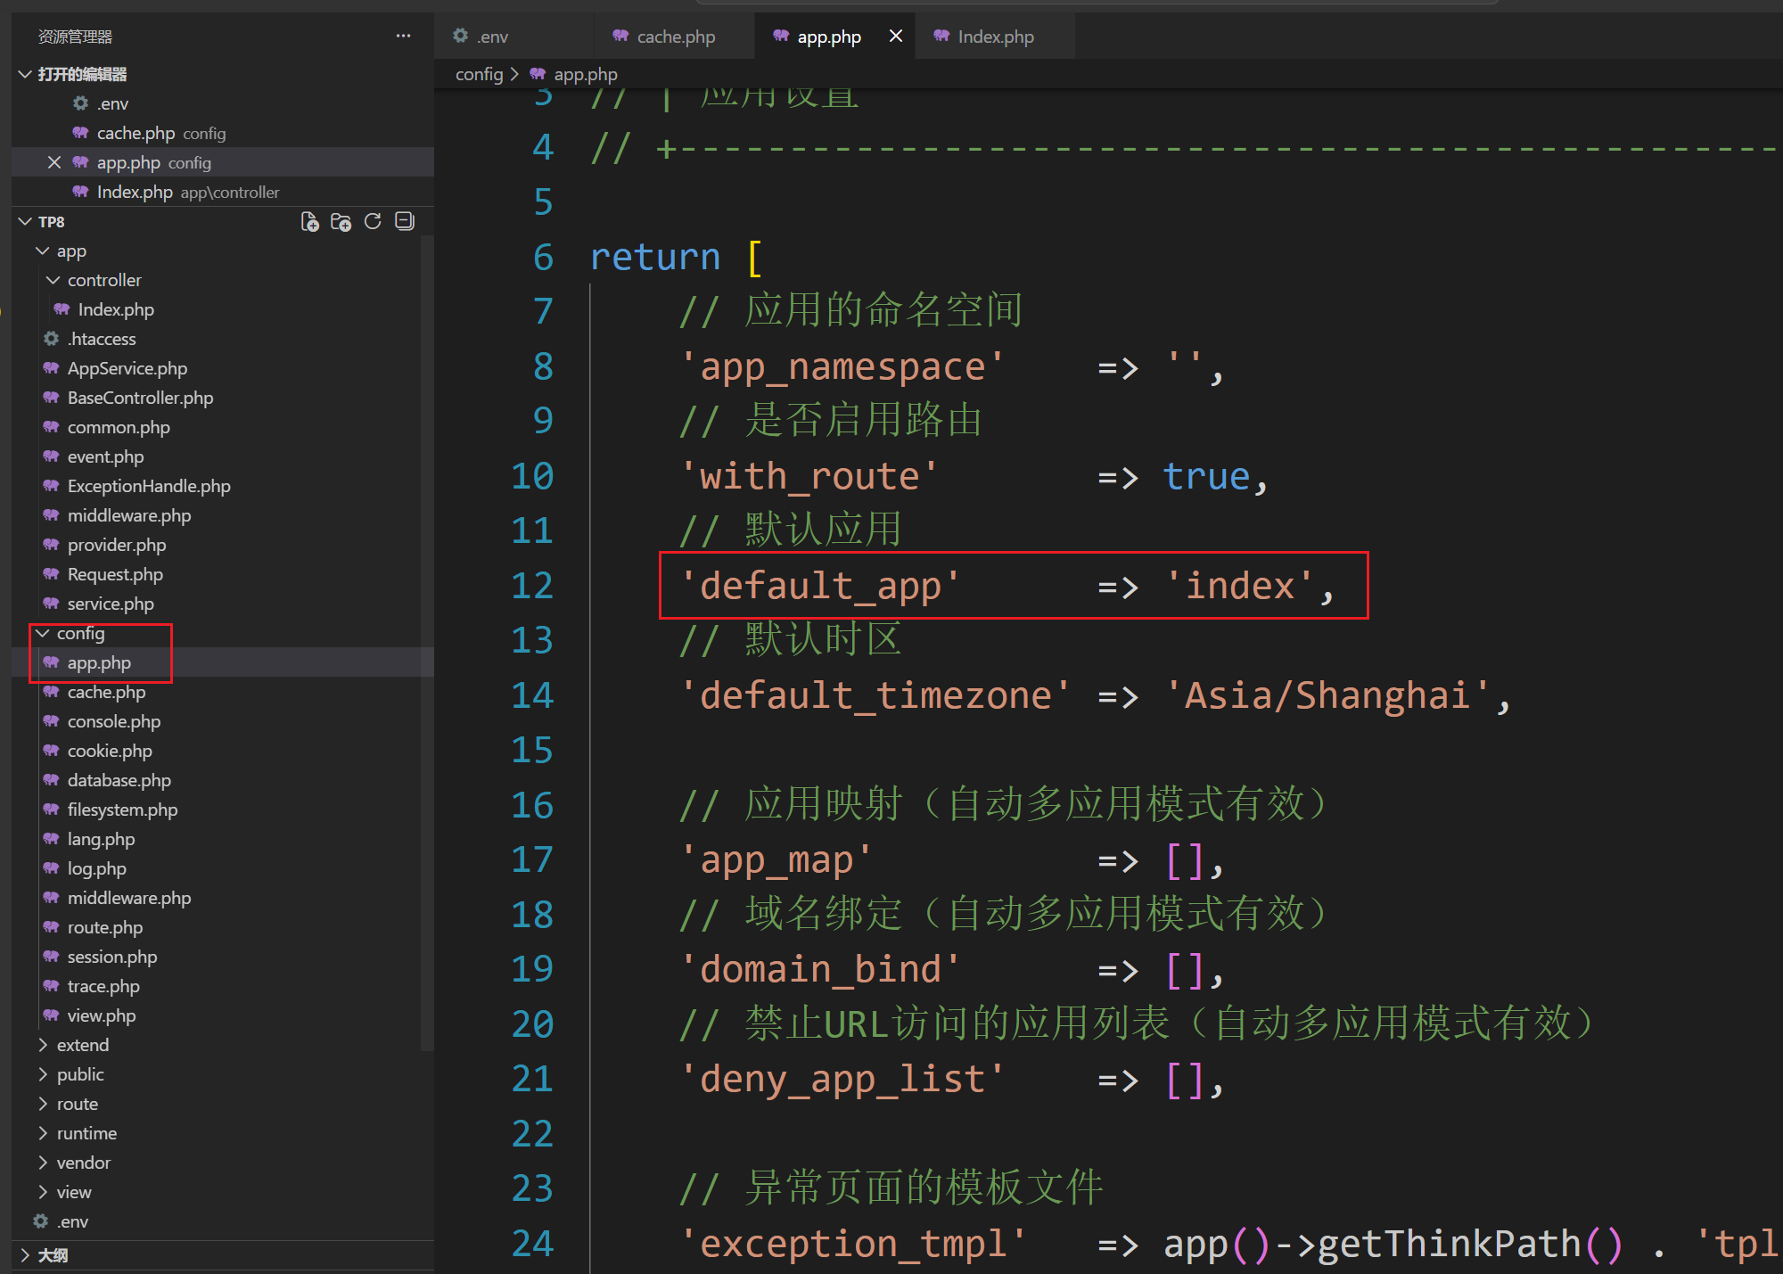Collapse all folders with the collapse icon
The image size is (1783, 1274).
click(405, 222)
